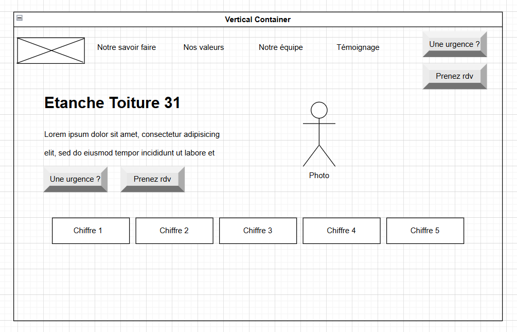Click the Vertical Container title bar text
Screen dimensions: 517x332
click(x=258, y=20)
